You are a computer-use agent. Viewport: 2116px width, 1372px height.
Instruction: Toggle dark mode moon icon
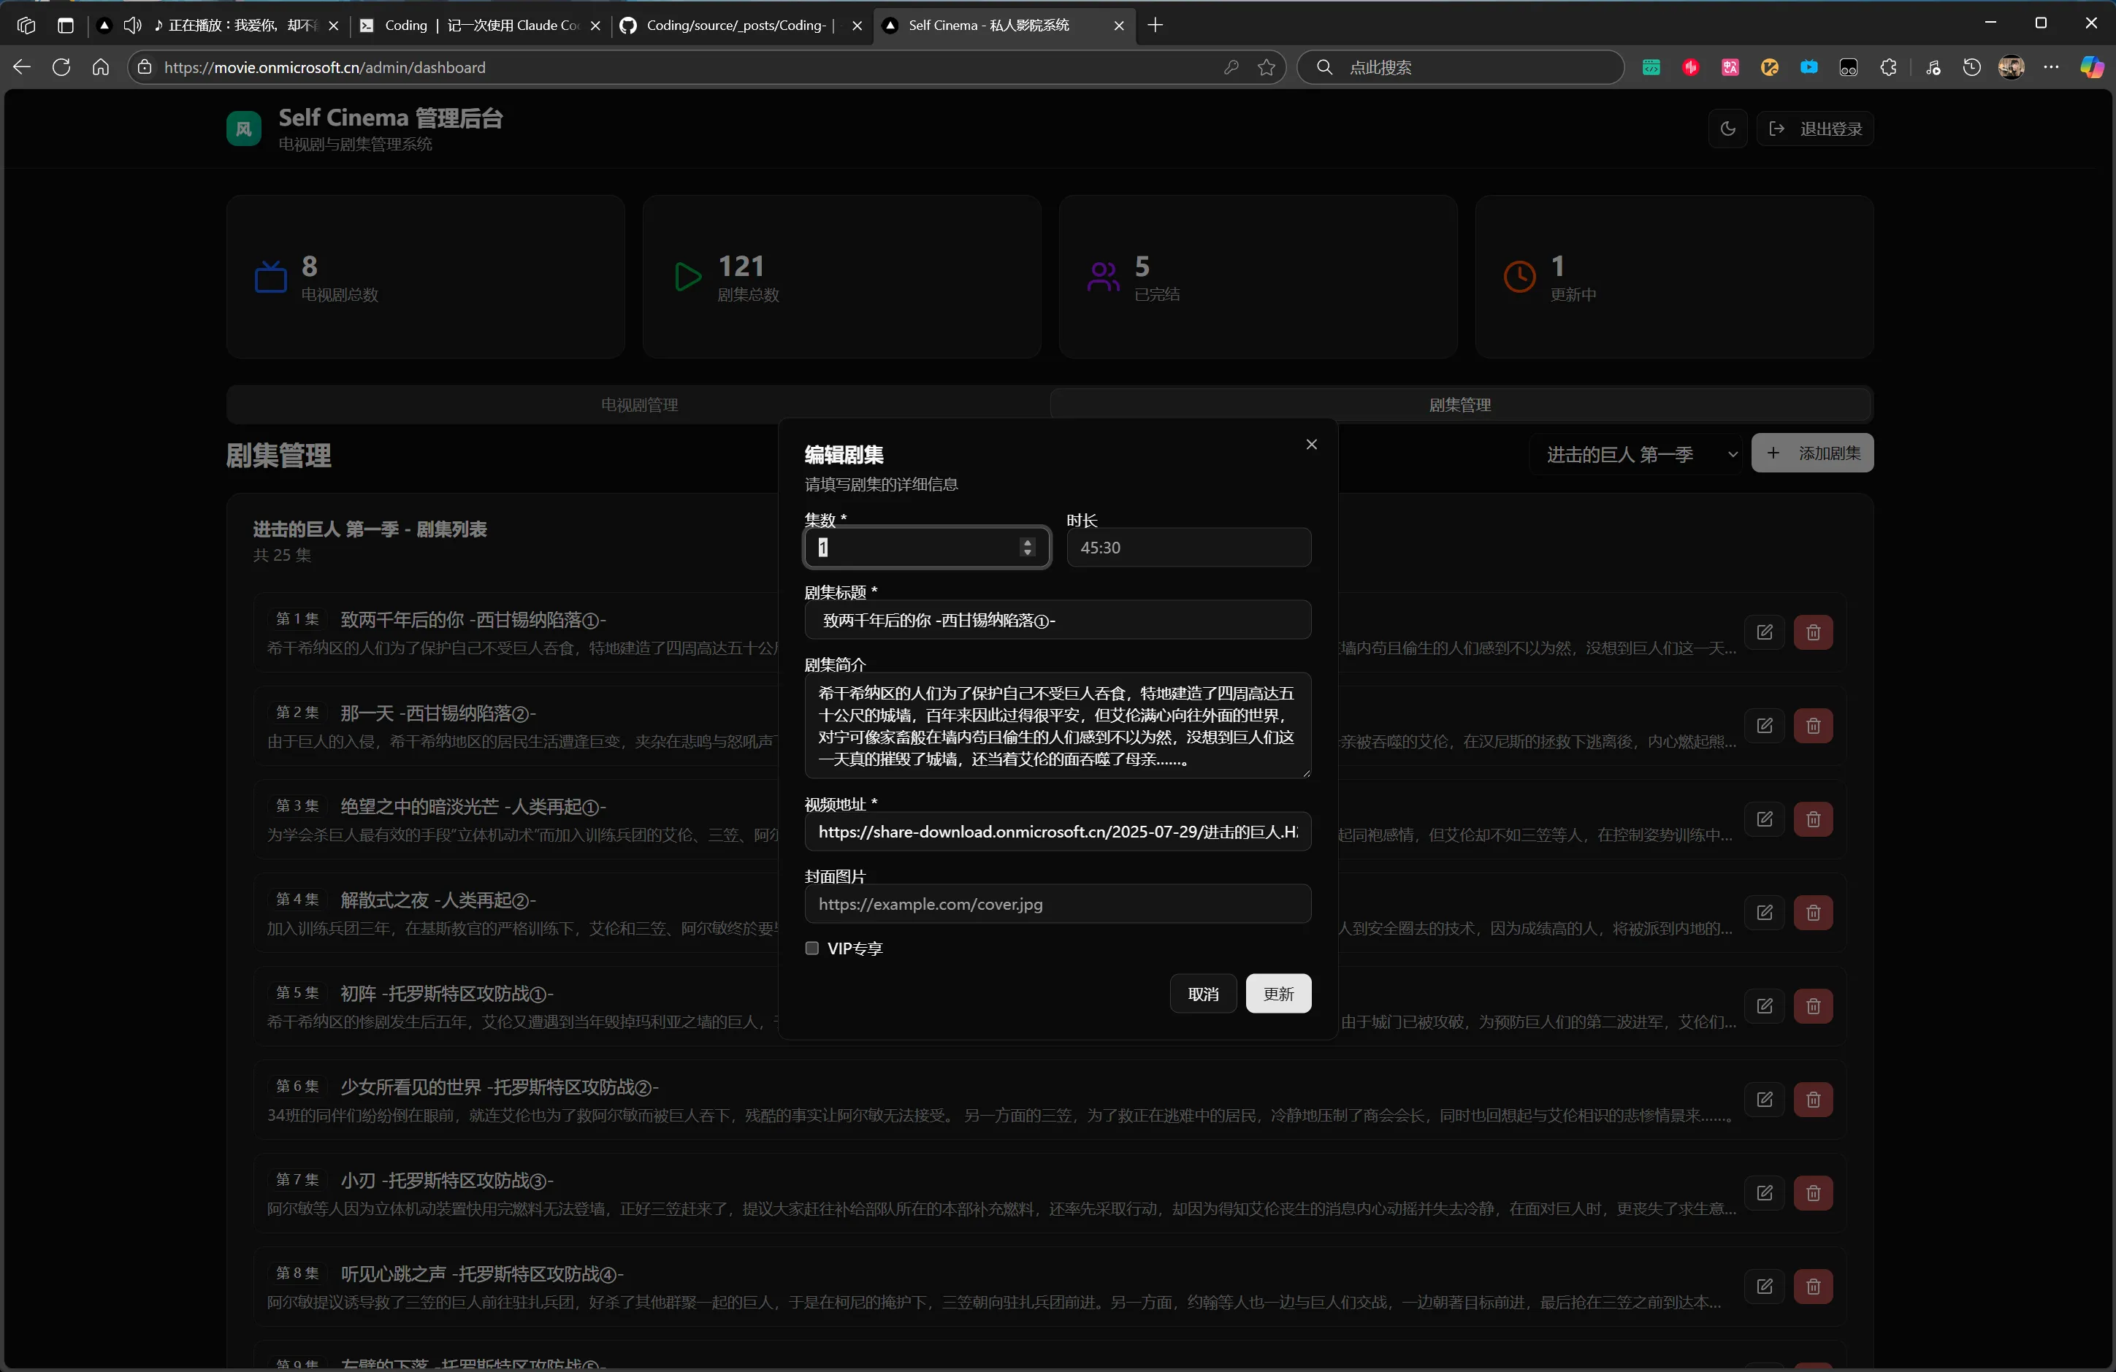[x=1727, y=129]
